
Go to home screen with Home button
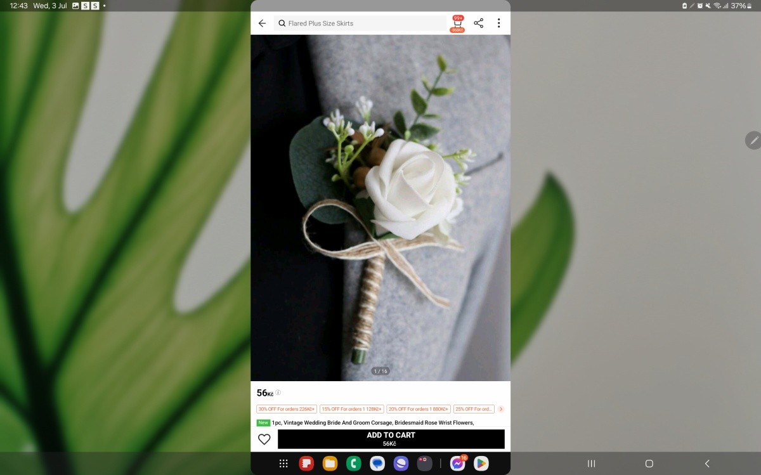coord(649,464)
